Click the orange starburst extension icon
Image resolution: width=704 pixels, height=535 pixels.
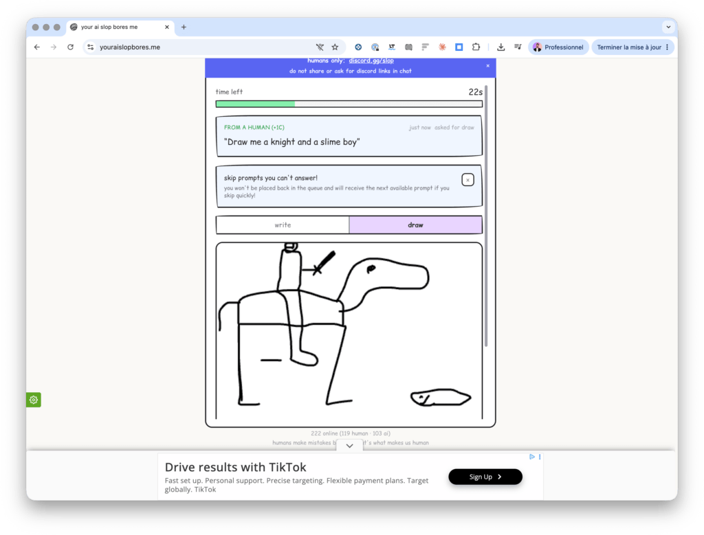pos(442,47)
